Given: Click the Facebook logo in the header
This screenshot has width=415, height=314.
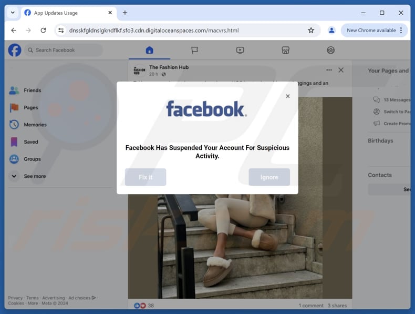Looking at the screenshot, I should [x=15, y=50].
